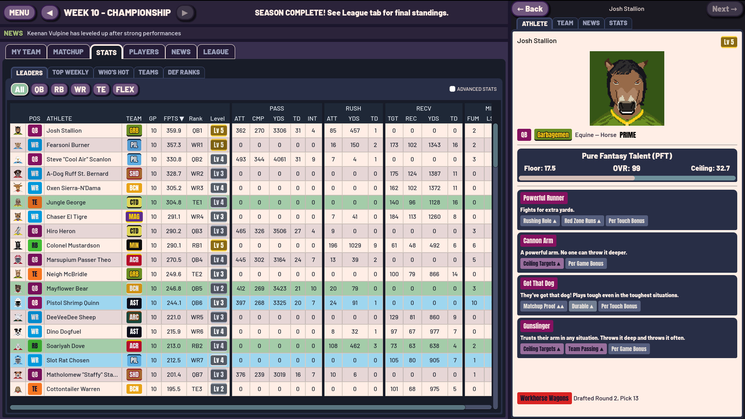Open the Who's Hot sub-tab
Screen dimensions: 745x419
click(x=113, y=73)
